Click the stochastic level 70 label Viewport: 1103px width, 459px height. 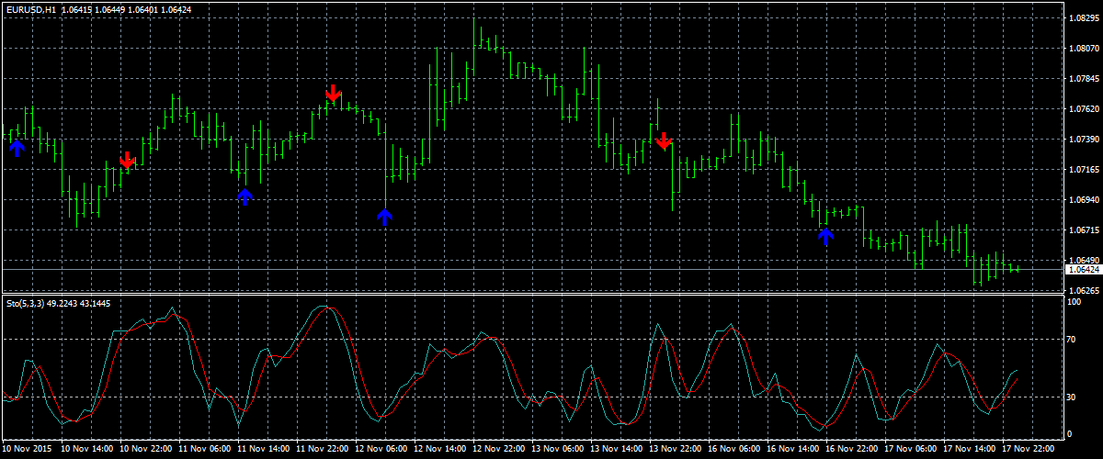click(1073, 340)
